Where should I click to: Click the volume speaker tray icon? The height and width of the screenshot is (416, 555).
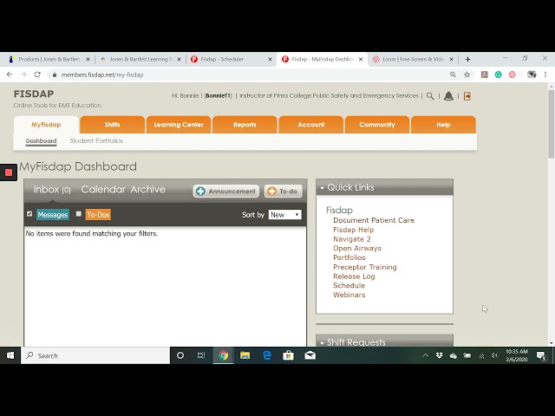coord(495,355)
